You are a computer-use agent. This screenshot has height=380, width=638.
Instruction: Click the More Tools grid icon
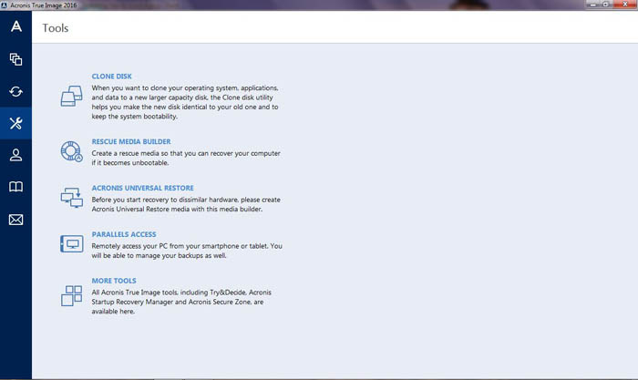tap(72, 295)
